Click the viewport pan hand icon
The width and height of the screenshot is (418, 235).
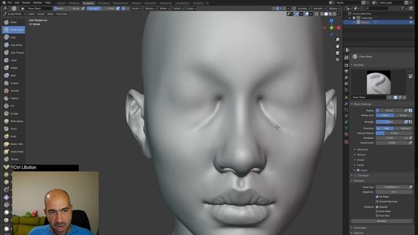(338, 46)
